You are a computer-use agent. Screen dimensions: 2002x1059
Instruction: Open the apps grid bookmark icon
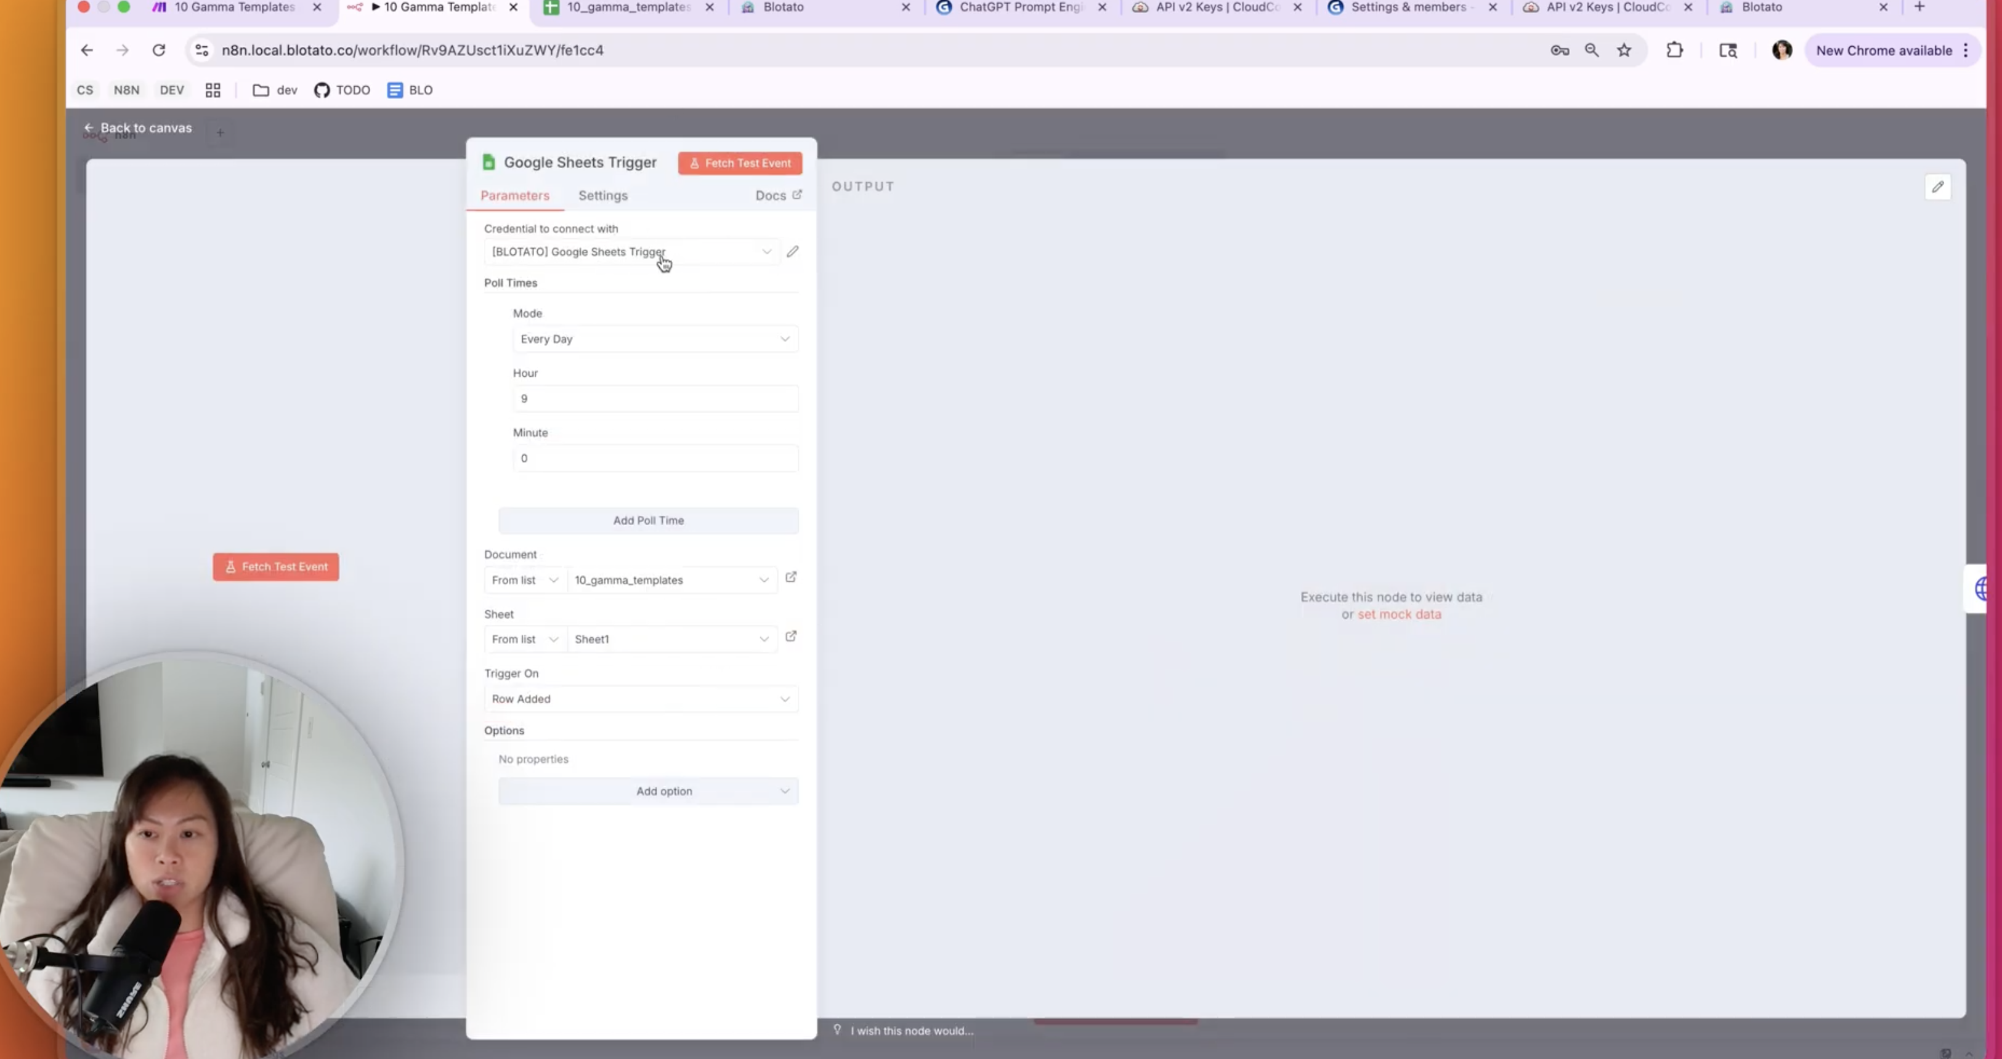212,90
